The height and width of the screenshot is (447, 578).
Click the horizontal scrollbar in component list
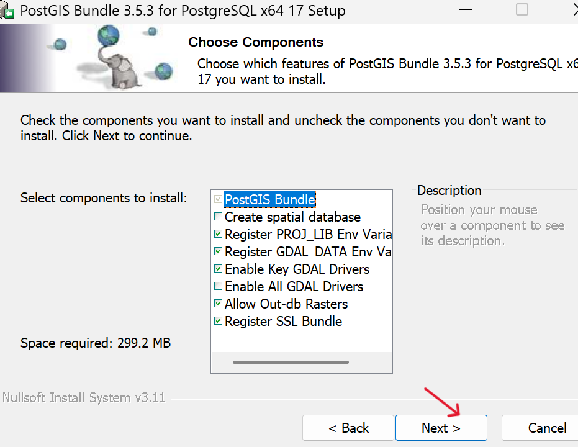[x=291, y=362]
